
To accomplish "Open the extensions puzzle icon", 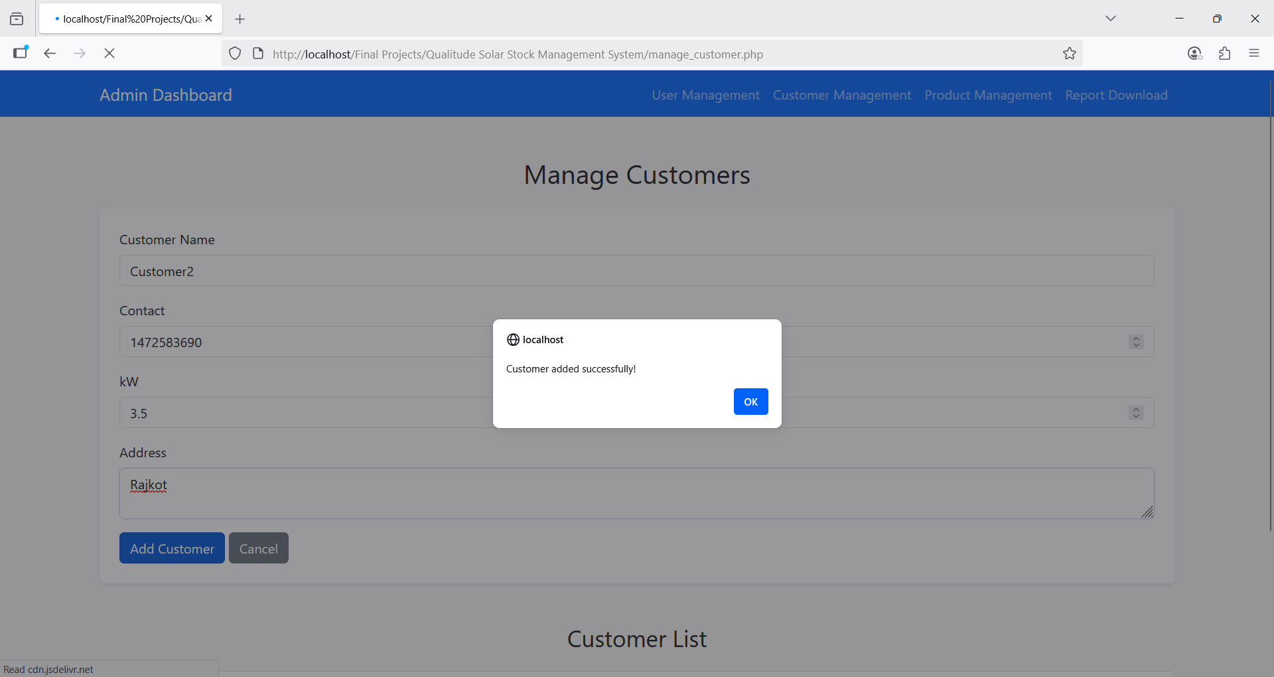I will tap(1224, 53).
